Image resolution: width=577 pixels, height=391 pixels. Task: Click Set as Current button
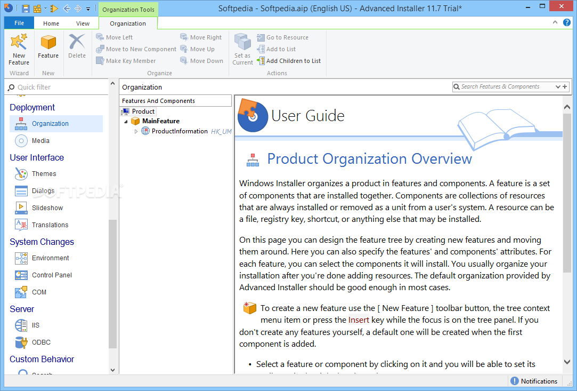[x=242, y=50]
